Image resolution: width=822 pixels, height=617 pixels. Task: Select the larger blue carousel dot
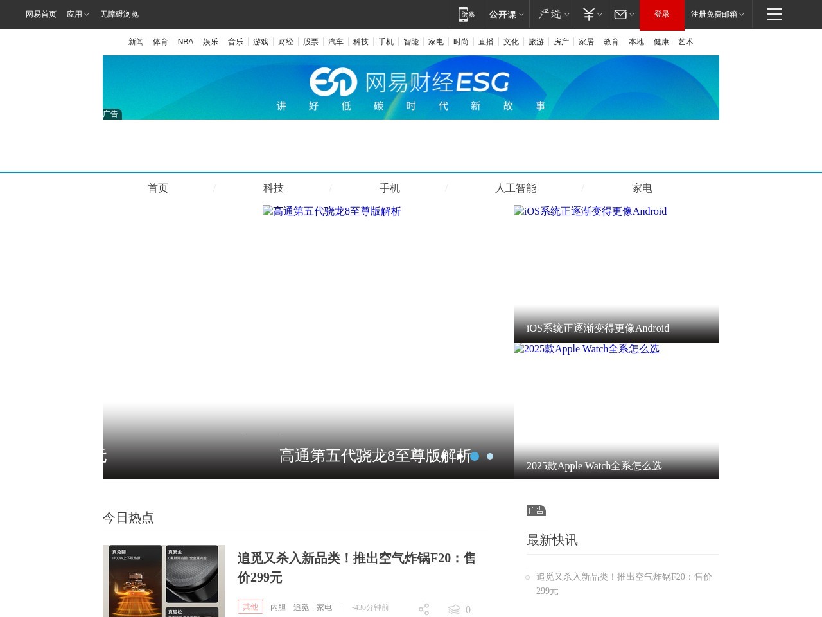[x=475, y=456]
